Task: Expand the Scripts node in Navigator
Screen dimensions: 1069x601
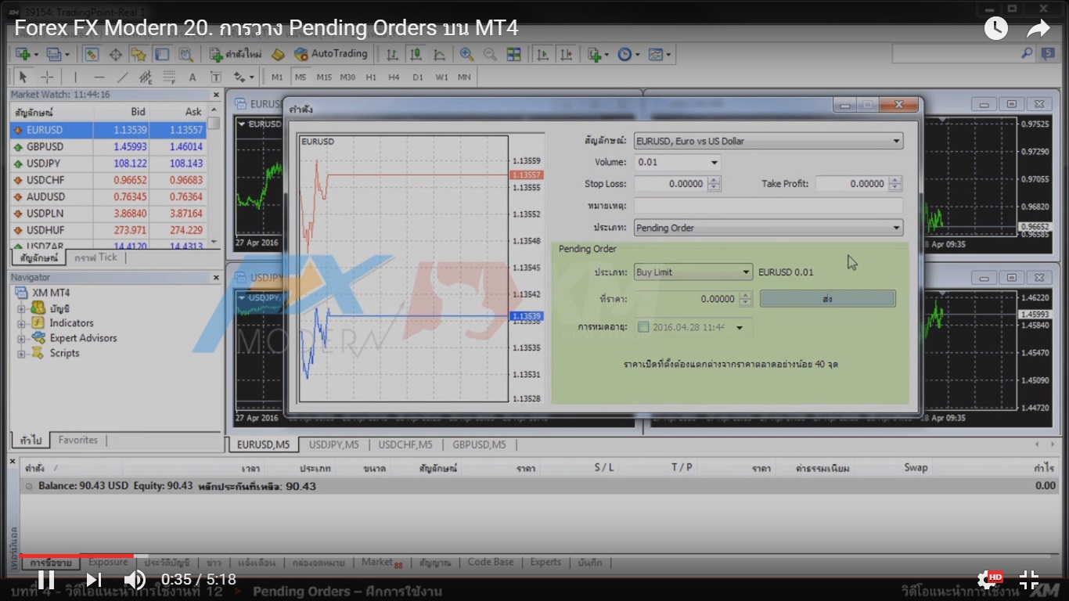Action: (x=21, y=353)
